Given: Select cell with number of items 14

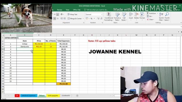Looking at the screenshot, I should [51, 46].
